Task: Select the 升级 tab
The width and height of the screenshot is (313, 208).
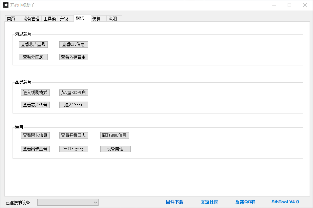Action: click(64, 19)
